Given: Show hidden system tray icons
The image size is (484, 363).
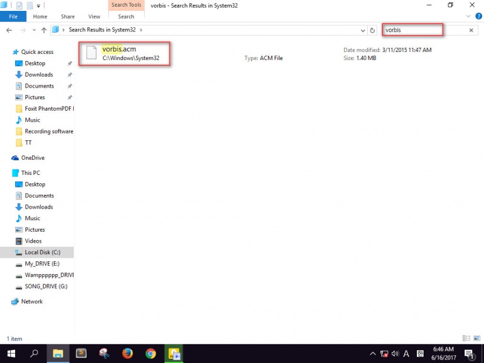Looking at the screenshot, I should (x=373, y=354).
